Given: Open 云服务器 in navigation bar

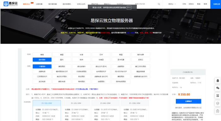Looking at the screenshot, I should click(39, 4).
